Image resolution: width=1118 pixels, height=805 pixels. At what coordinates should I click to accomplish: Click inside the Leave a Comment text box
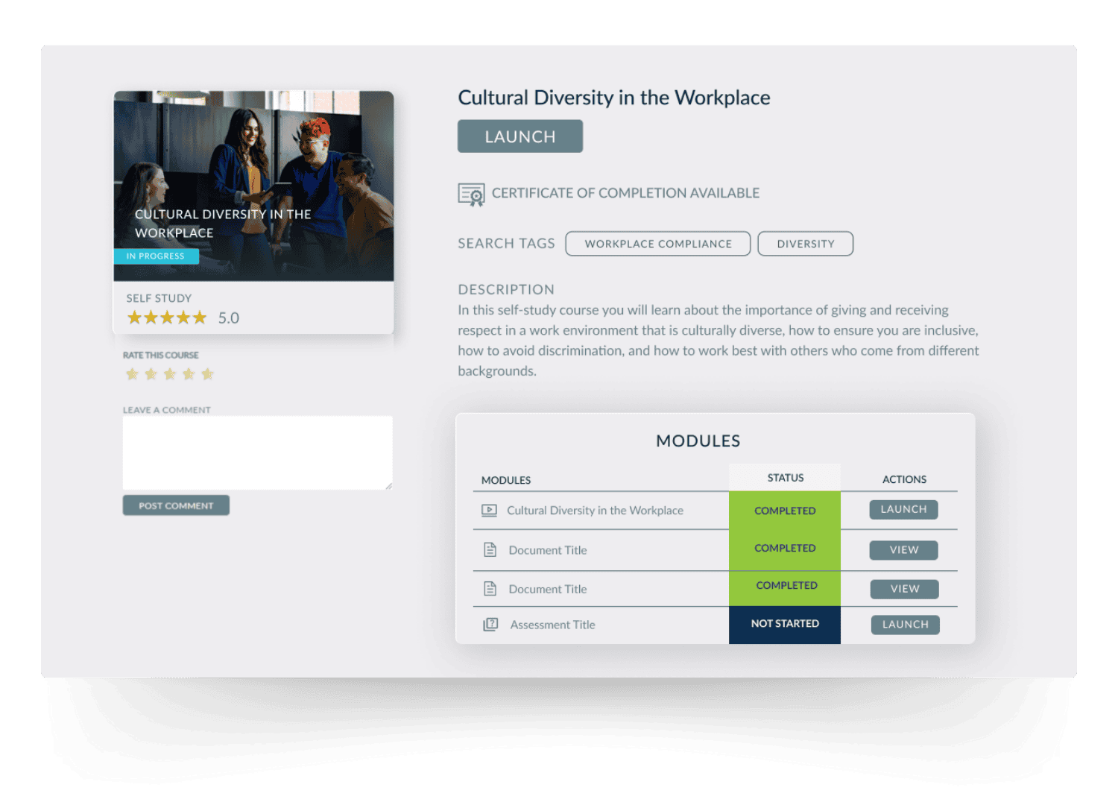pyautogui.click(x=257, y=451)
